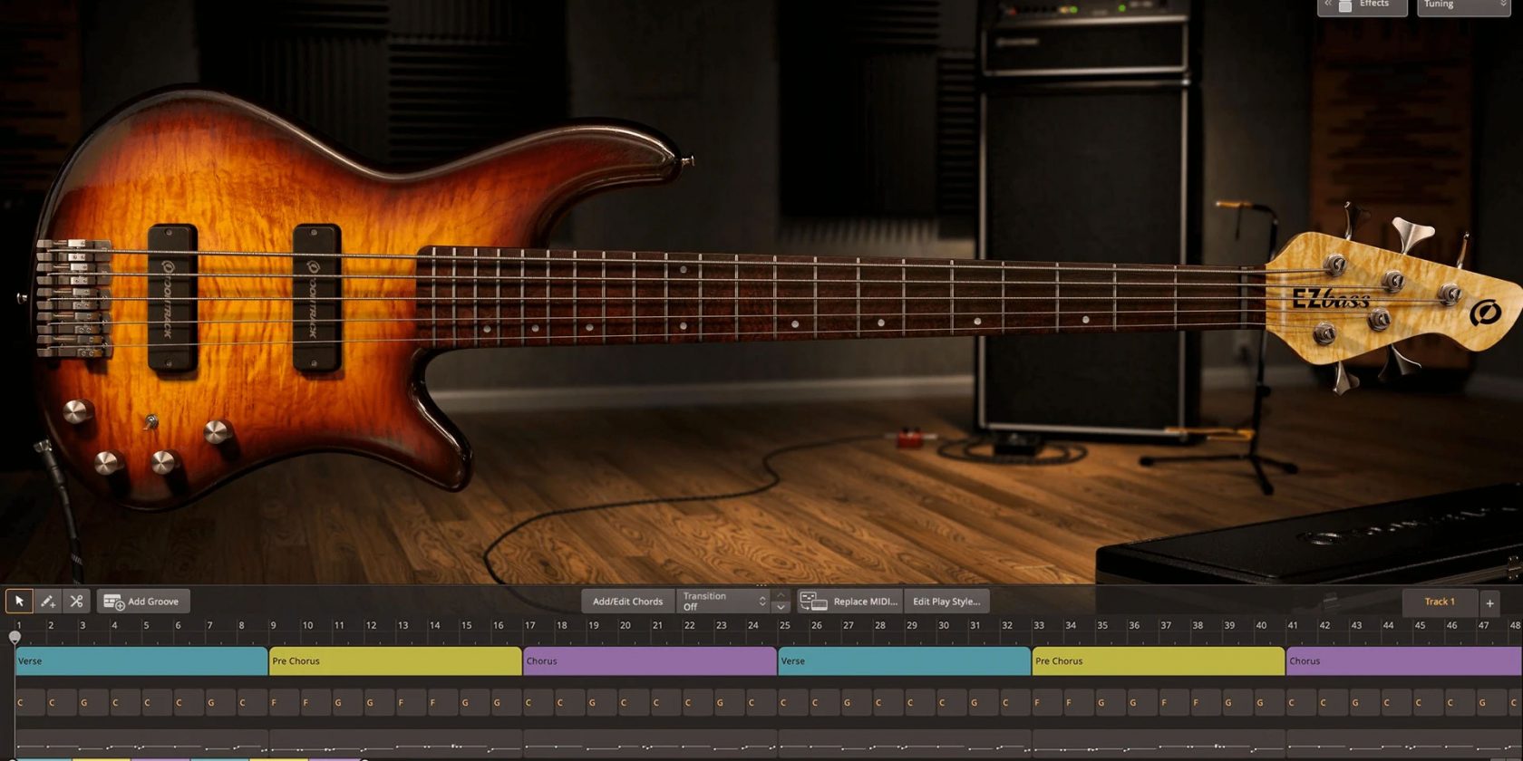Select the G chord cell at bar 3
The width and height of the screenshot is (1523, 761).
pyautogui.click(x=94, y=702)
